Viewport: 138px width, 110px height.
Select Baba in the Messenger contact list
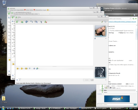point(118,90)
